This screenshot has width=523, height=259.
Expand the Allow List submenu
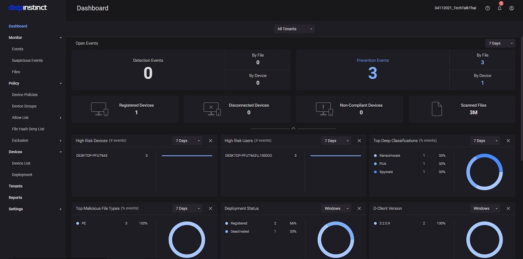61,118
